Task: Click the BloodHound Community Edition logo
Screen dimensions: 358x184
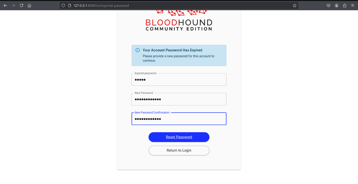Action: [x=179, y=22]
